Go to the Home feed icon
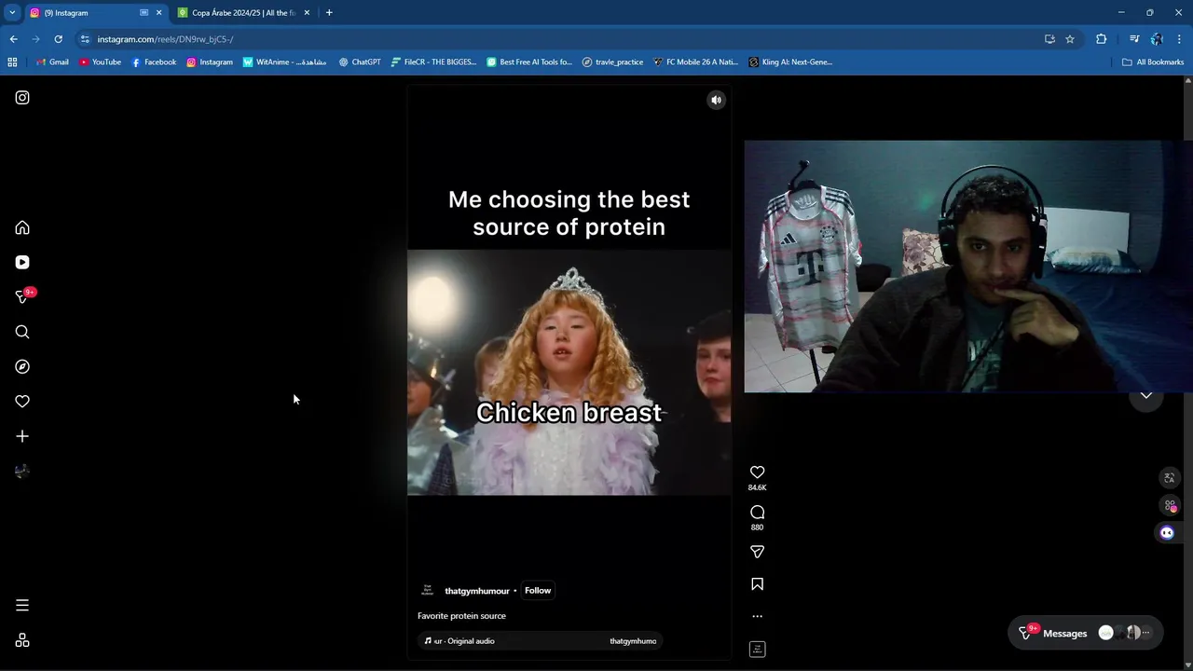The image size is (1193, 671). click(22, 228)
